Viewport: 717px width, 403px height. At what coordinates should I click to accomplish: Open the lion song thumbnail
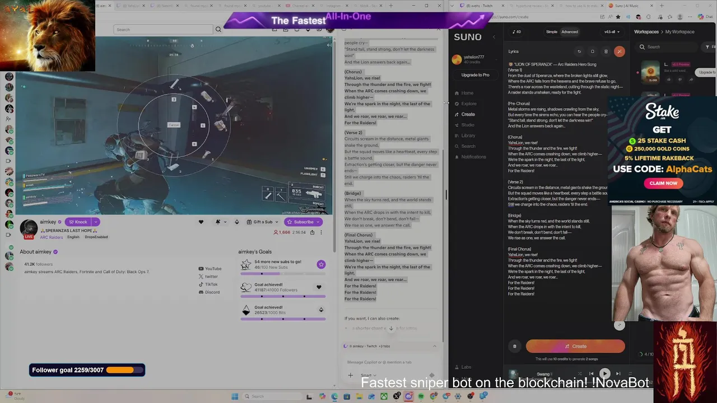pyautogui.click(x=650, y=72)
